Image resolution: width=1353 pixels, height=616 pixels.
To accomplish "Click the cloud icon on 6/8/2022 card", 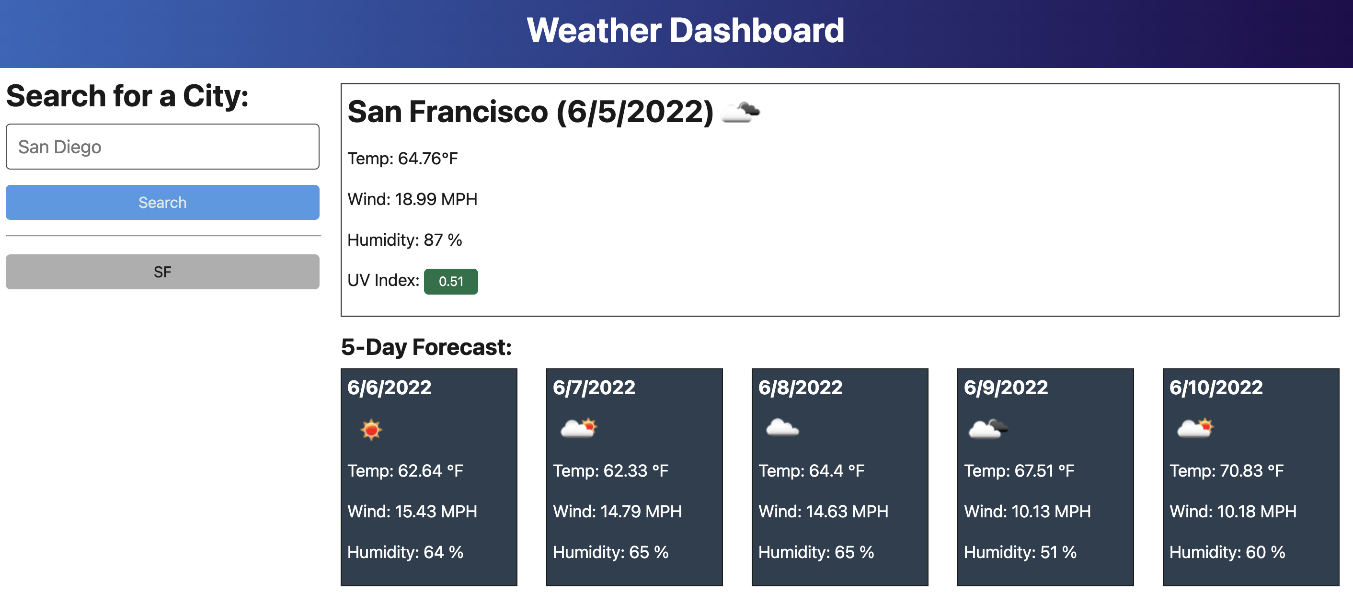I will click(x=782, y=428).
